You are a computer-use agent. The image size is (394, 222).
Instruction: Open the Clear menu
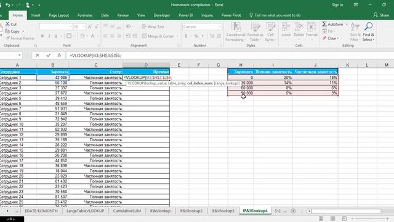point(331,38)
